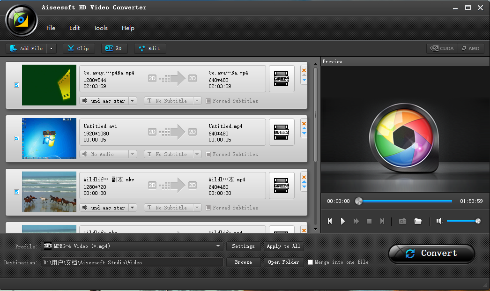This screenshot has height=291, width=490.
Task: Select the Wildlife horses thumbnail
Action: tap(49, 192)
